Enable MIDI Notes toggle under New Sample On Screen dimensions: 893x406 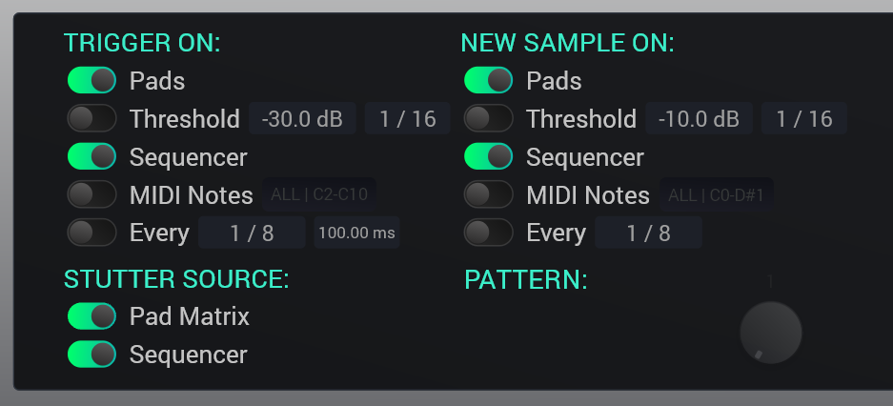click(488, 195)
